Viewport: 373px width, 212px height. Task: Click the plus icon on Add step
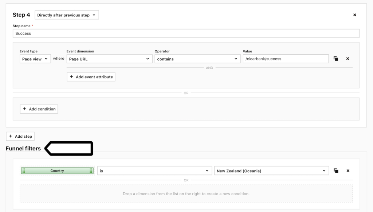coord(11,136)
